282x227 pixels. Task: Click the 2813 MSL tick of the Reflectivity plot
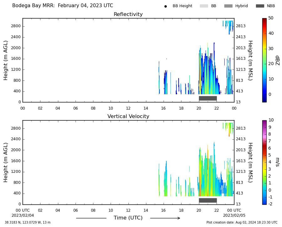pos(241,26)
